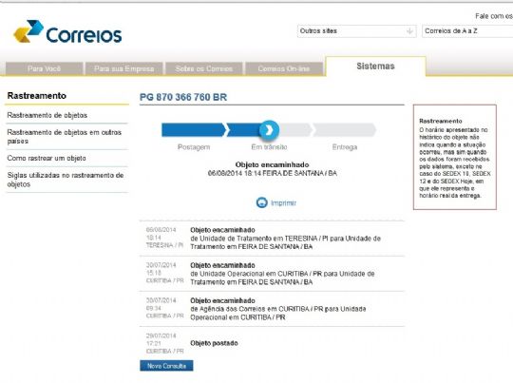Open Rastreamento de objetos link
The image size is (513, 383).
pyautogui.click(x=47, y=115)
